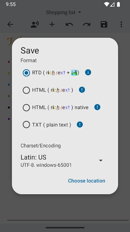Open the Charset/Encoding dropdown arrow
The image size is (130, 232).
tap(101, 161)
